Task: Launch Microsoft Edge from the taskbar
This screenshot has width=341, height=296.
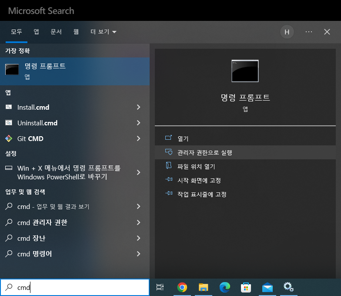Action: pyautogui.click(x=224, y=287)
